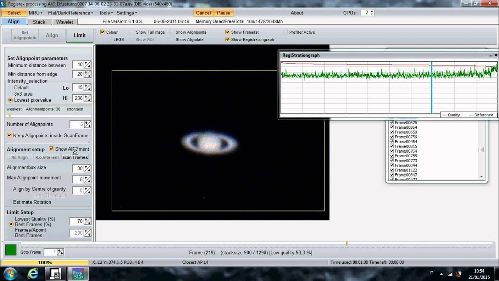Viewport: 499px width, 281px height.
Task: Click the Align step button
Action: 52,36
